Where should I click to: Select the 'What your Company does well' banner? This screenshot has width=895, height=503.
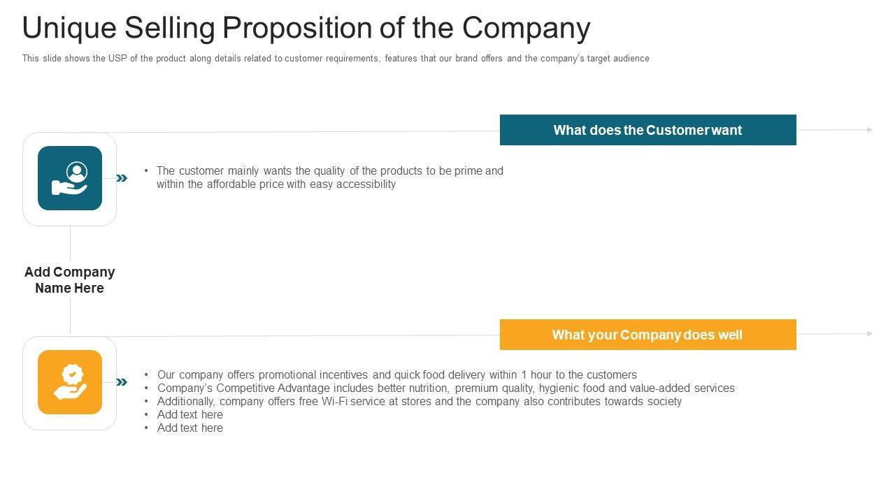(x=647, y=335)
